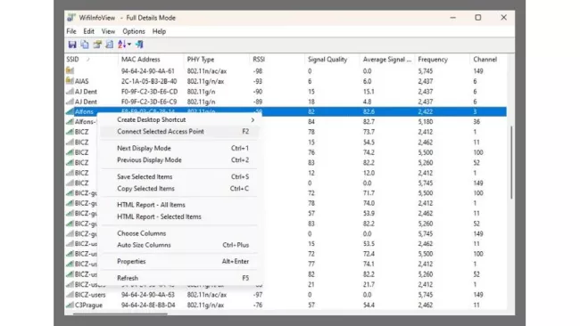Viewport: 580px width, 326px height.
Task: Open the Edit menu
Action: coord(88,31)
